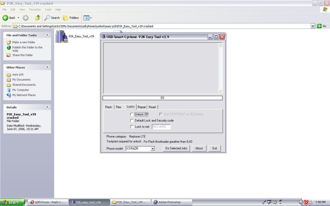Screen dimensions: 330x206
Task: Open the Phone model dropdown
Action: tap(153, 149)
